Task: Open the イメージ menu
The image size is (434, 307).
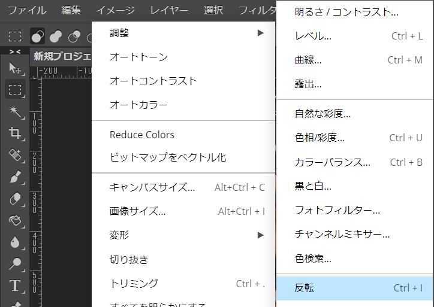Action: 116,11
